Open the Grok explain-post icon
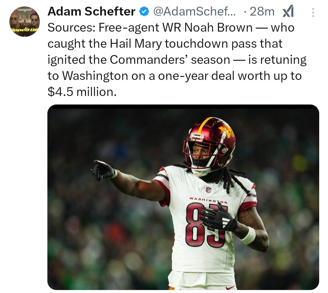328x293 pixels. click(x=288, y=12)
